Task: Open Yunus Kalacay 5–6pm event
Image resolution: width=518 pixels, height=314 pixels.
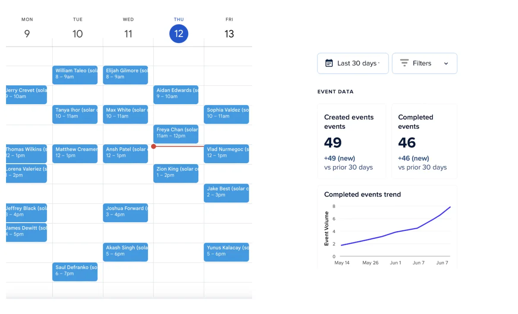Action: [x=227, y=252]
